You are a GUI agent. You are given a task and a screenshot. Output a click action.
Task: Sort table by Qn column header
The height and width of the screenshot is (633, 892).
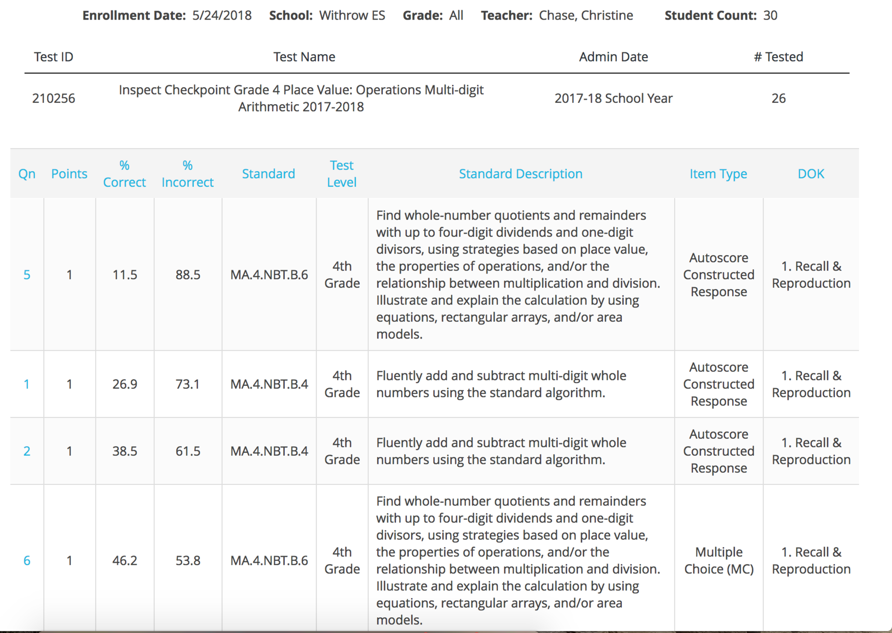point(27,174)
